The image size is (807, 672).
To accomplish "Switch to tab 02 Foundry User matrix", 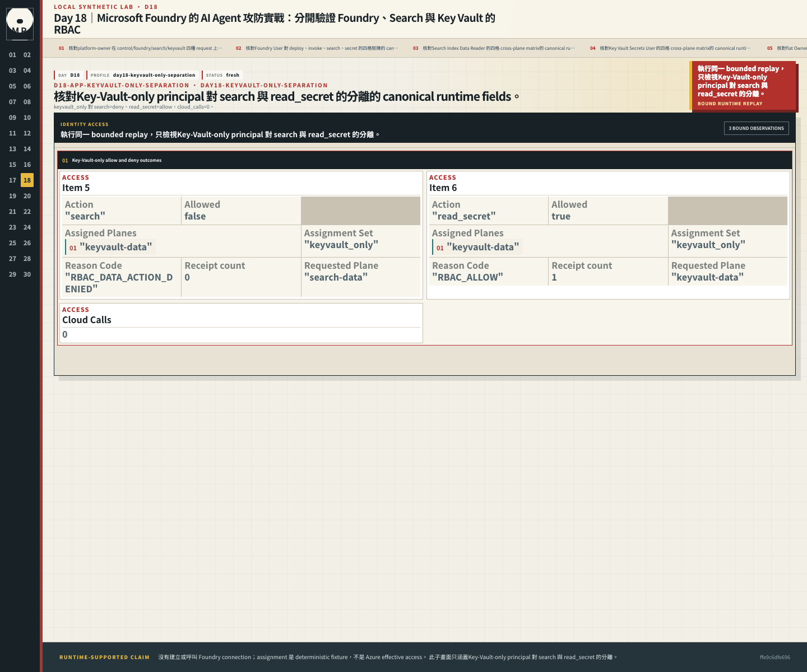I will coord(317,48).
